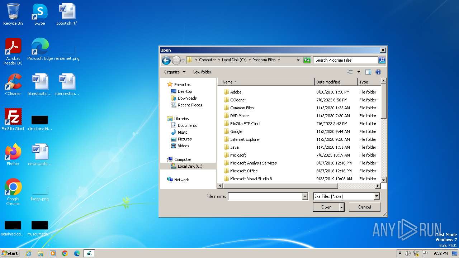The height and width of the screenshot is (258, 459).
Task: Go to Desktop in Favorites
Action: pos(185,91)
